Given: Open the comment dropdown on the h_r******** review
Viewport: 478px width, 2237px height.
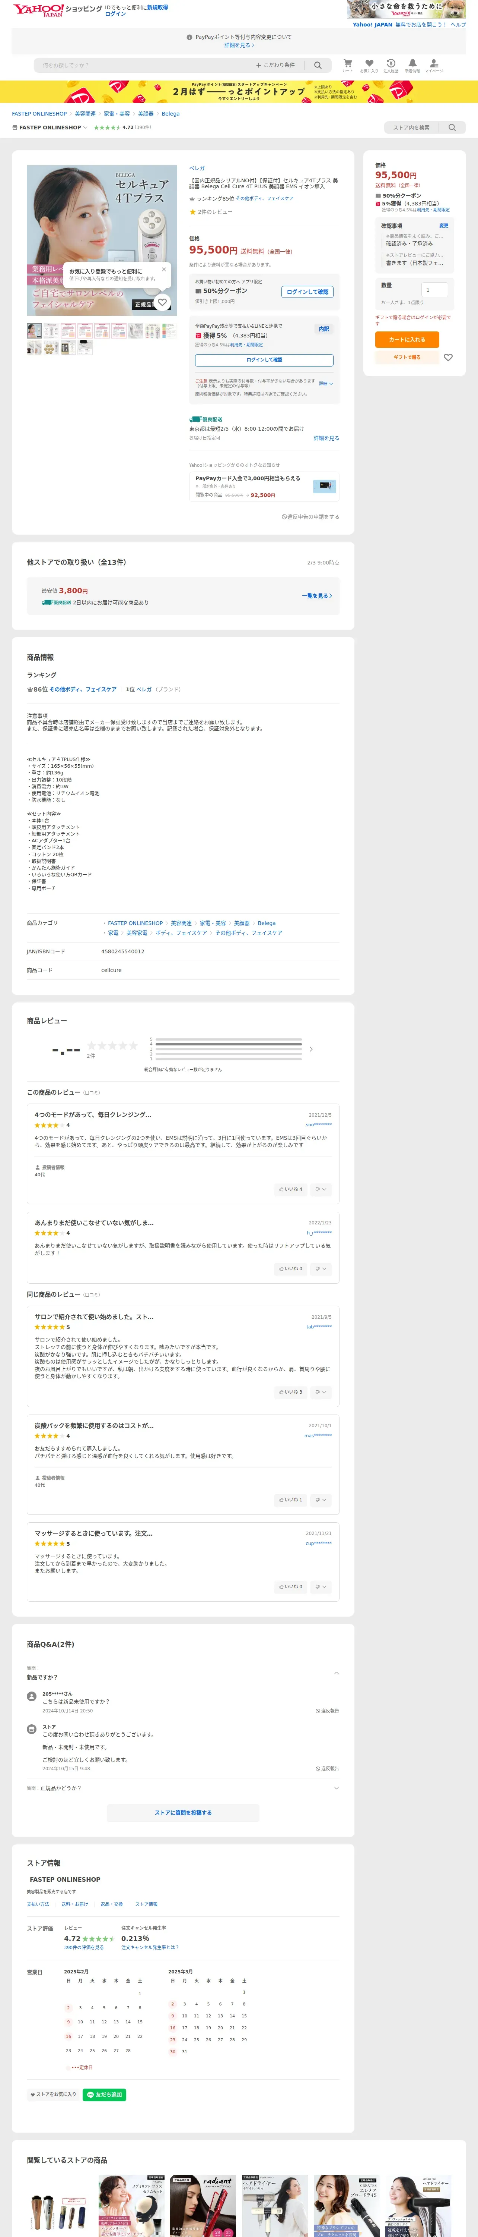Looking at the screenshot, I should click(x=321, y=1269).
